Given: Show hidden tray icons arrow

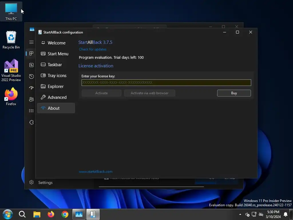Looking at the screenshot, I should pyautogui.click(x=240, y=214).
